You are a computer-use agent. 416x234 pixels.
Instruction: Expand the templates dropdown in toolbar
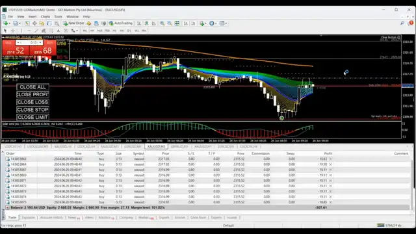[x=226, y=23]
